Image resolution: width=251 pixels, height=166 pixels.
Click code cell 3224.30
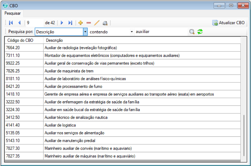pos(24,109)
